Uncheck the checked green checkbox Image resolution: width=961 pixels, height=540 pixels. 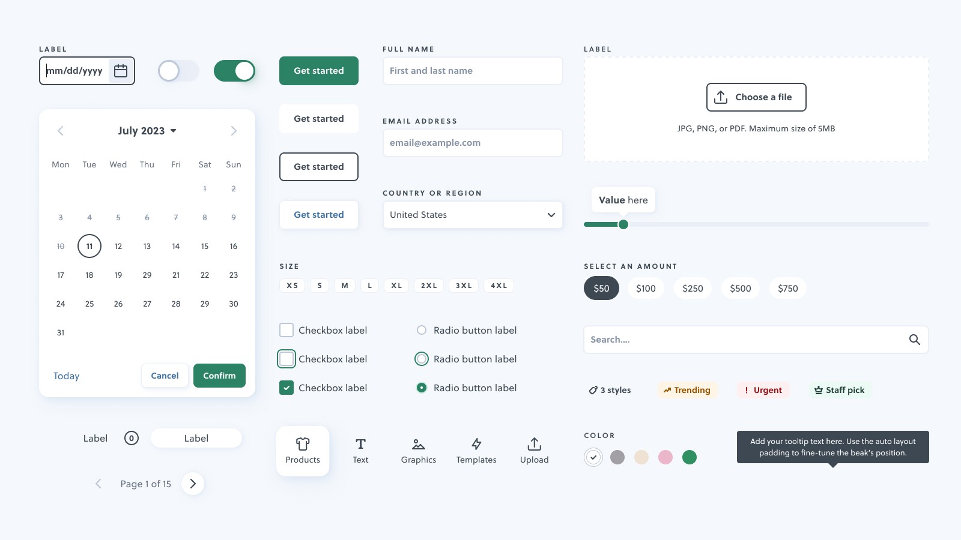286,388
